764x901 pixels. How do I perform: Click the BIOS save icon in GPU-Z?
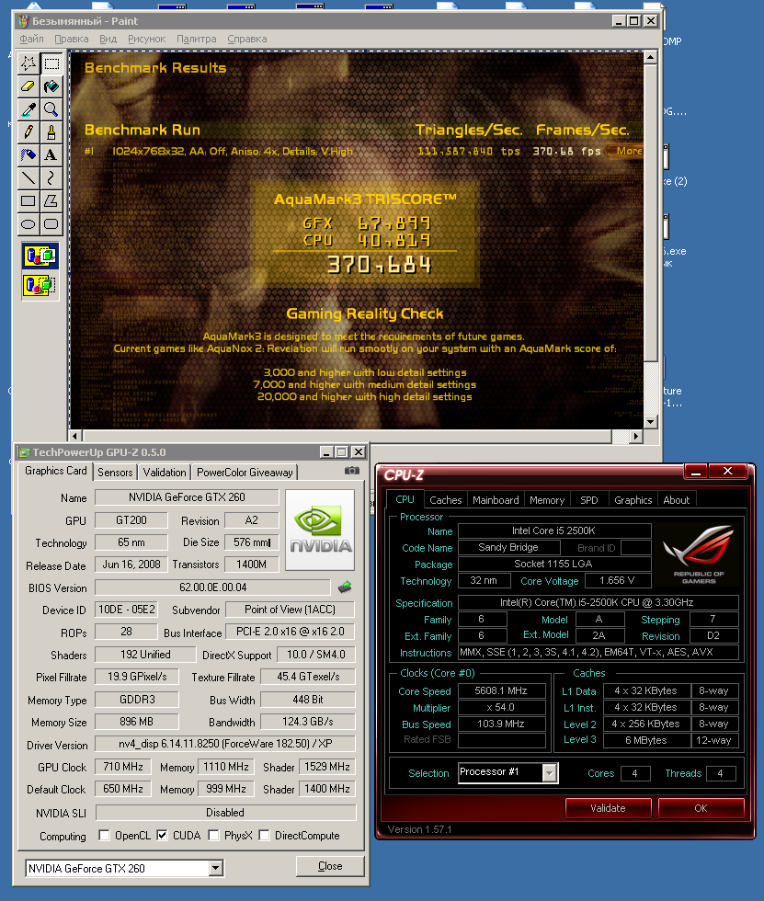coord(345,587)
